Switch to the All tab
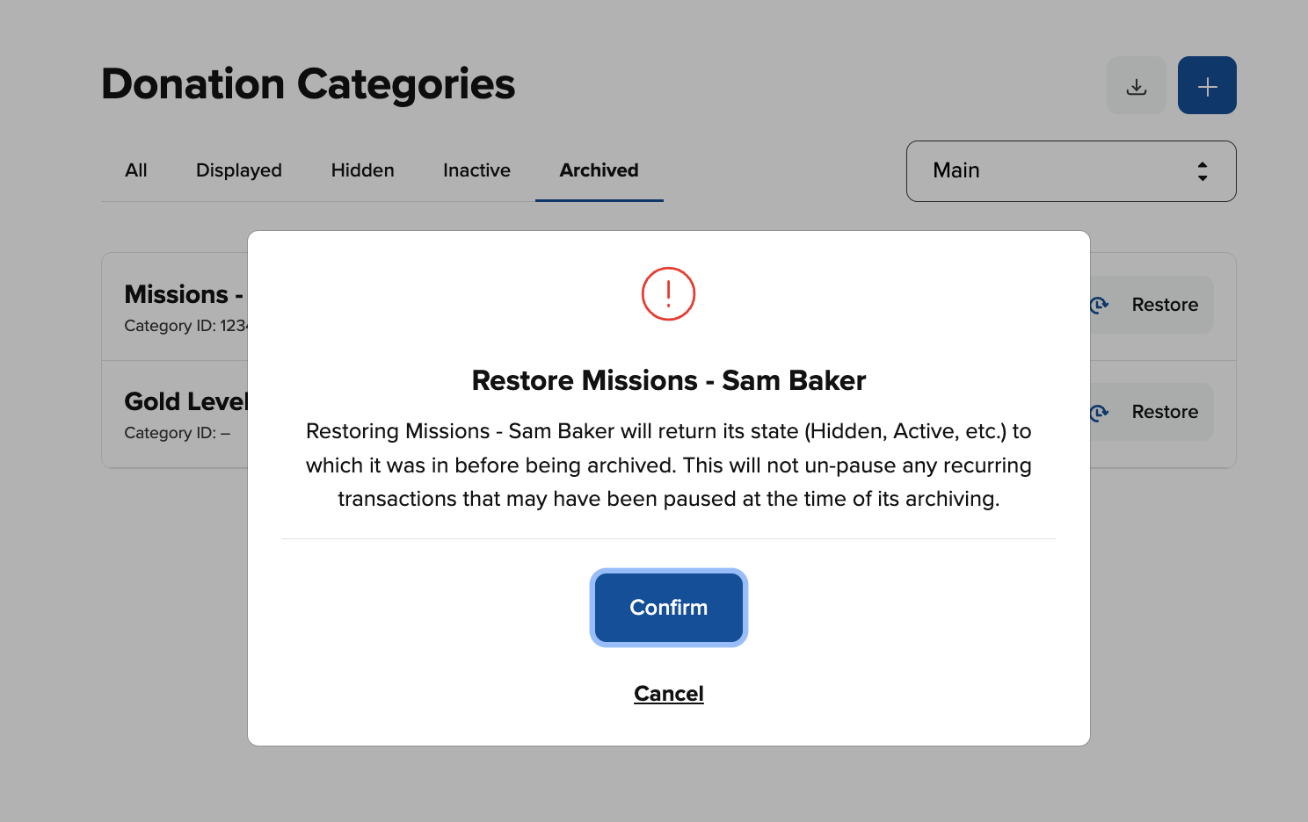This screenshot has width=1308, height=822. pyautogui.click(x=136, y=170)
